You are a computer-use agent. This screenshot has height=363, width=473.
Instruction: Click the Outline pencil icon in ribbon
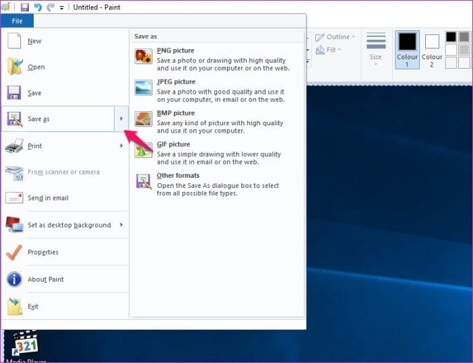pyautogui.click(x=319, y=38)
